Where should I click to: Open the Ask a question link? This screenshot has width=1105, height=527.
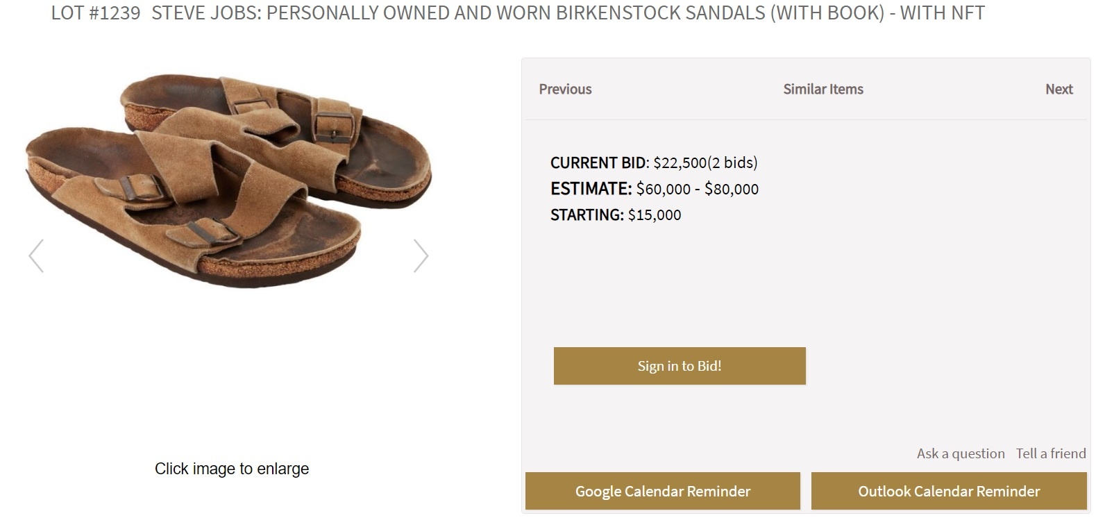pos(960,453)
